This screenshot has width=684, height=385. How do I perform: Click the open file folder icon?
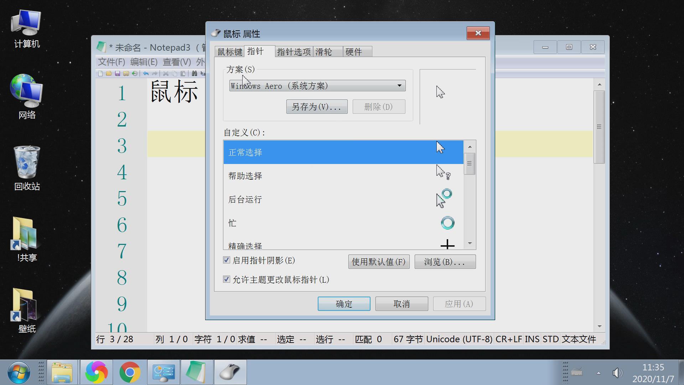tap(109, 73)
